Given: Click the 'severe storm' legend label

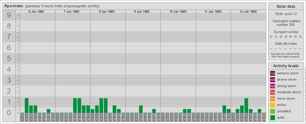Looking at the screenshot, I should tap(287, 80).
